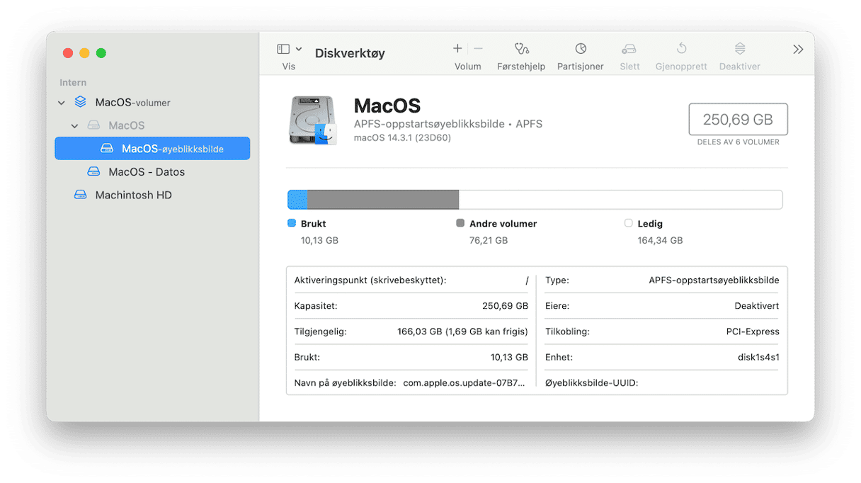Image resolution: width=861 pixels, height=483 pixels.
Task: Click the Gjenopprett restore icon
Action: 681,49
